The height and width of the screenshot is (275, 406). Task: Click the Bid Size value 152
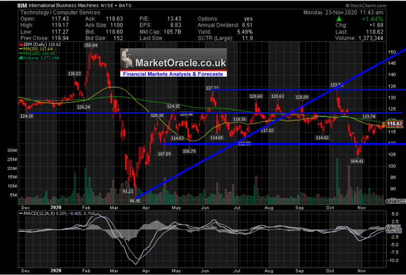(118, 39)
